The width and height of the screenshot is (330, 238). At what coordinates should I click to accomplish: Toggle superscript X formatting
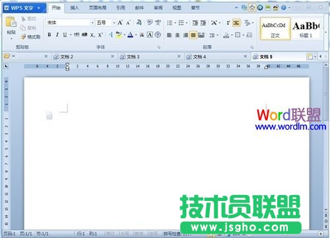click(100, 35)
